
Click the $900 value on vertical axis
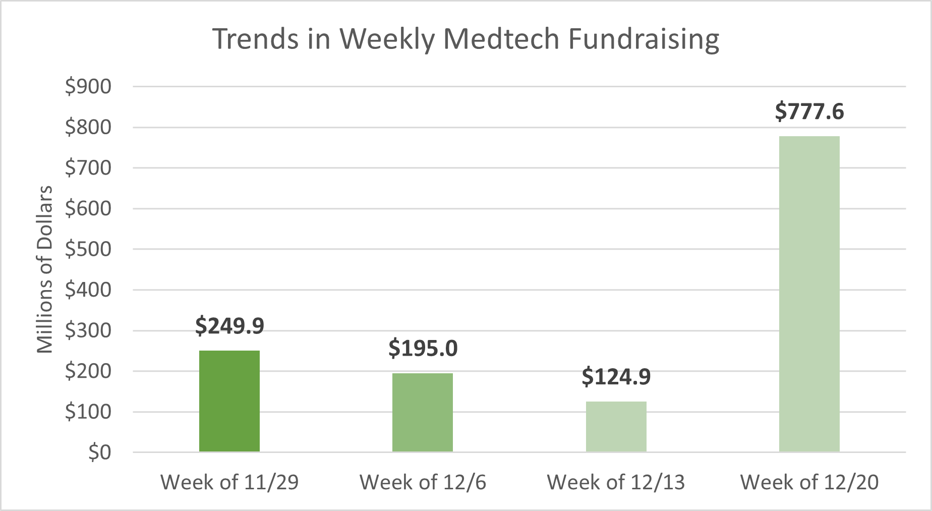coord(88,87)
